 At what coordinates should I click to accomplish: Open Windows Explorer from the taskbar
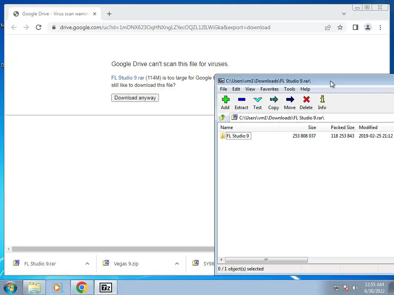[34, 287]
